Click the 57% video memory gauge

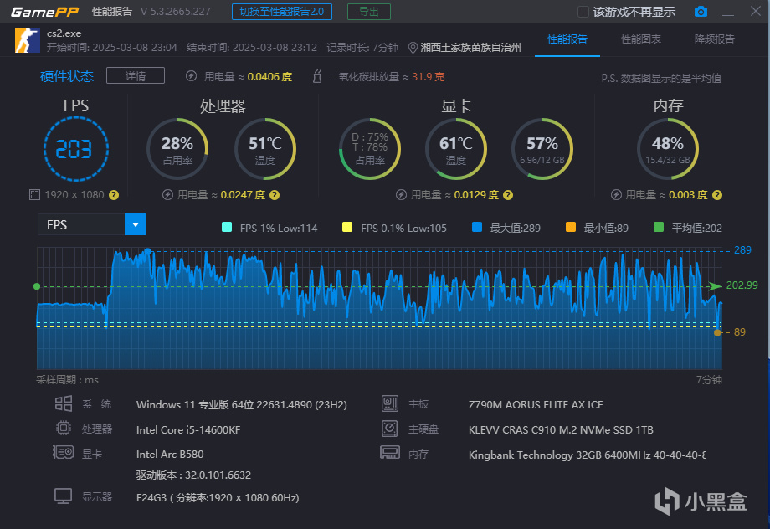pos(542,149)
